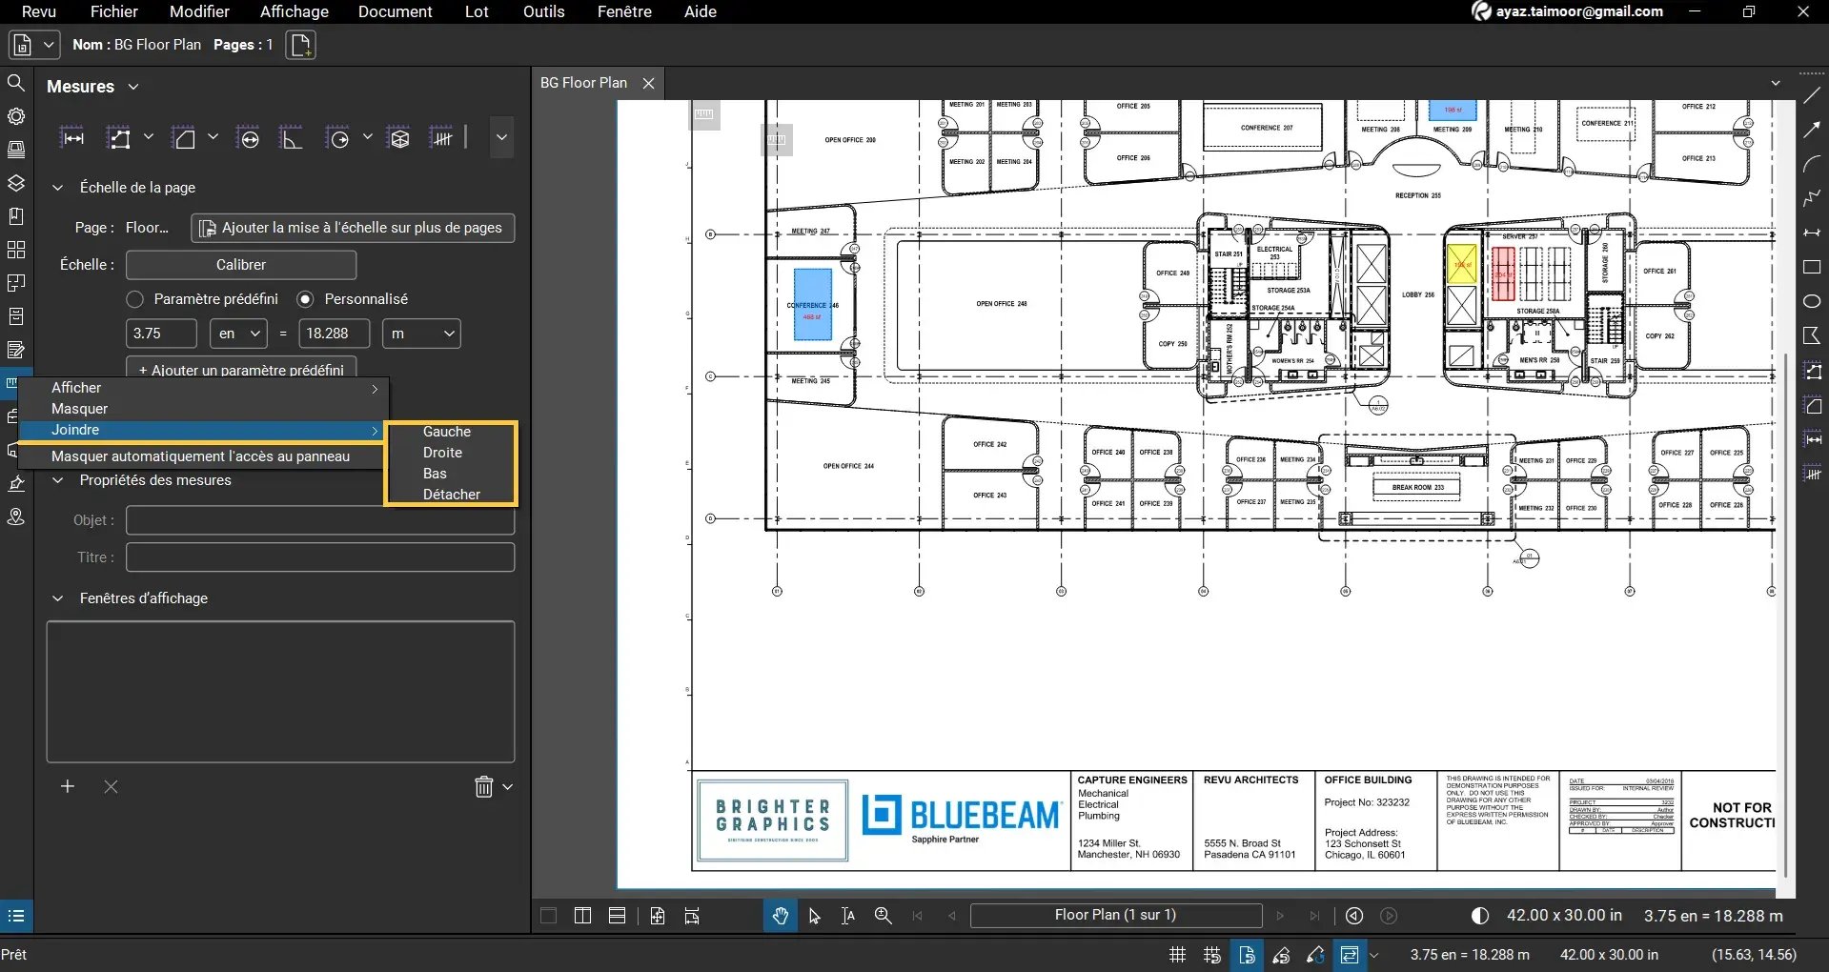Image resolution: width=1829 pixels, height=972 pixels.
Task: Click Ajouter un paramètre prédéfini
Action: pos(240,370)
